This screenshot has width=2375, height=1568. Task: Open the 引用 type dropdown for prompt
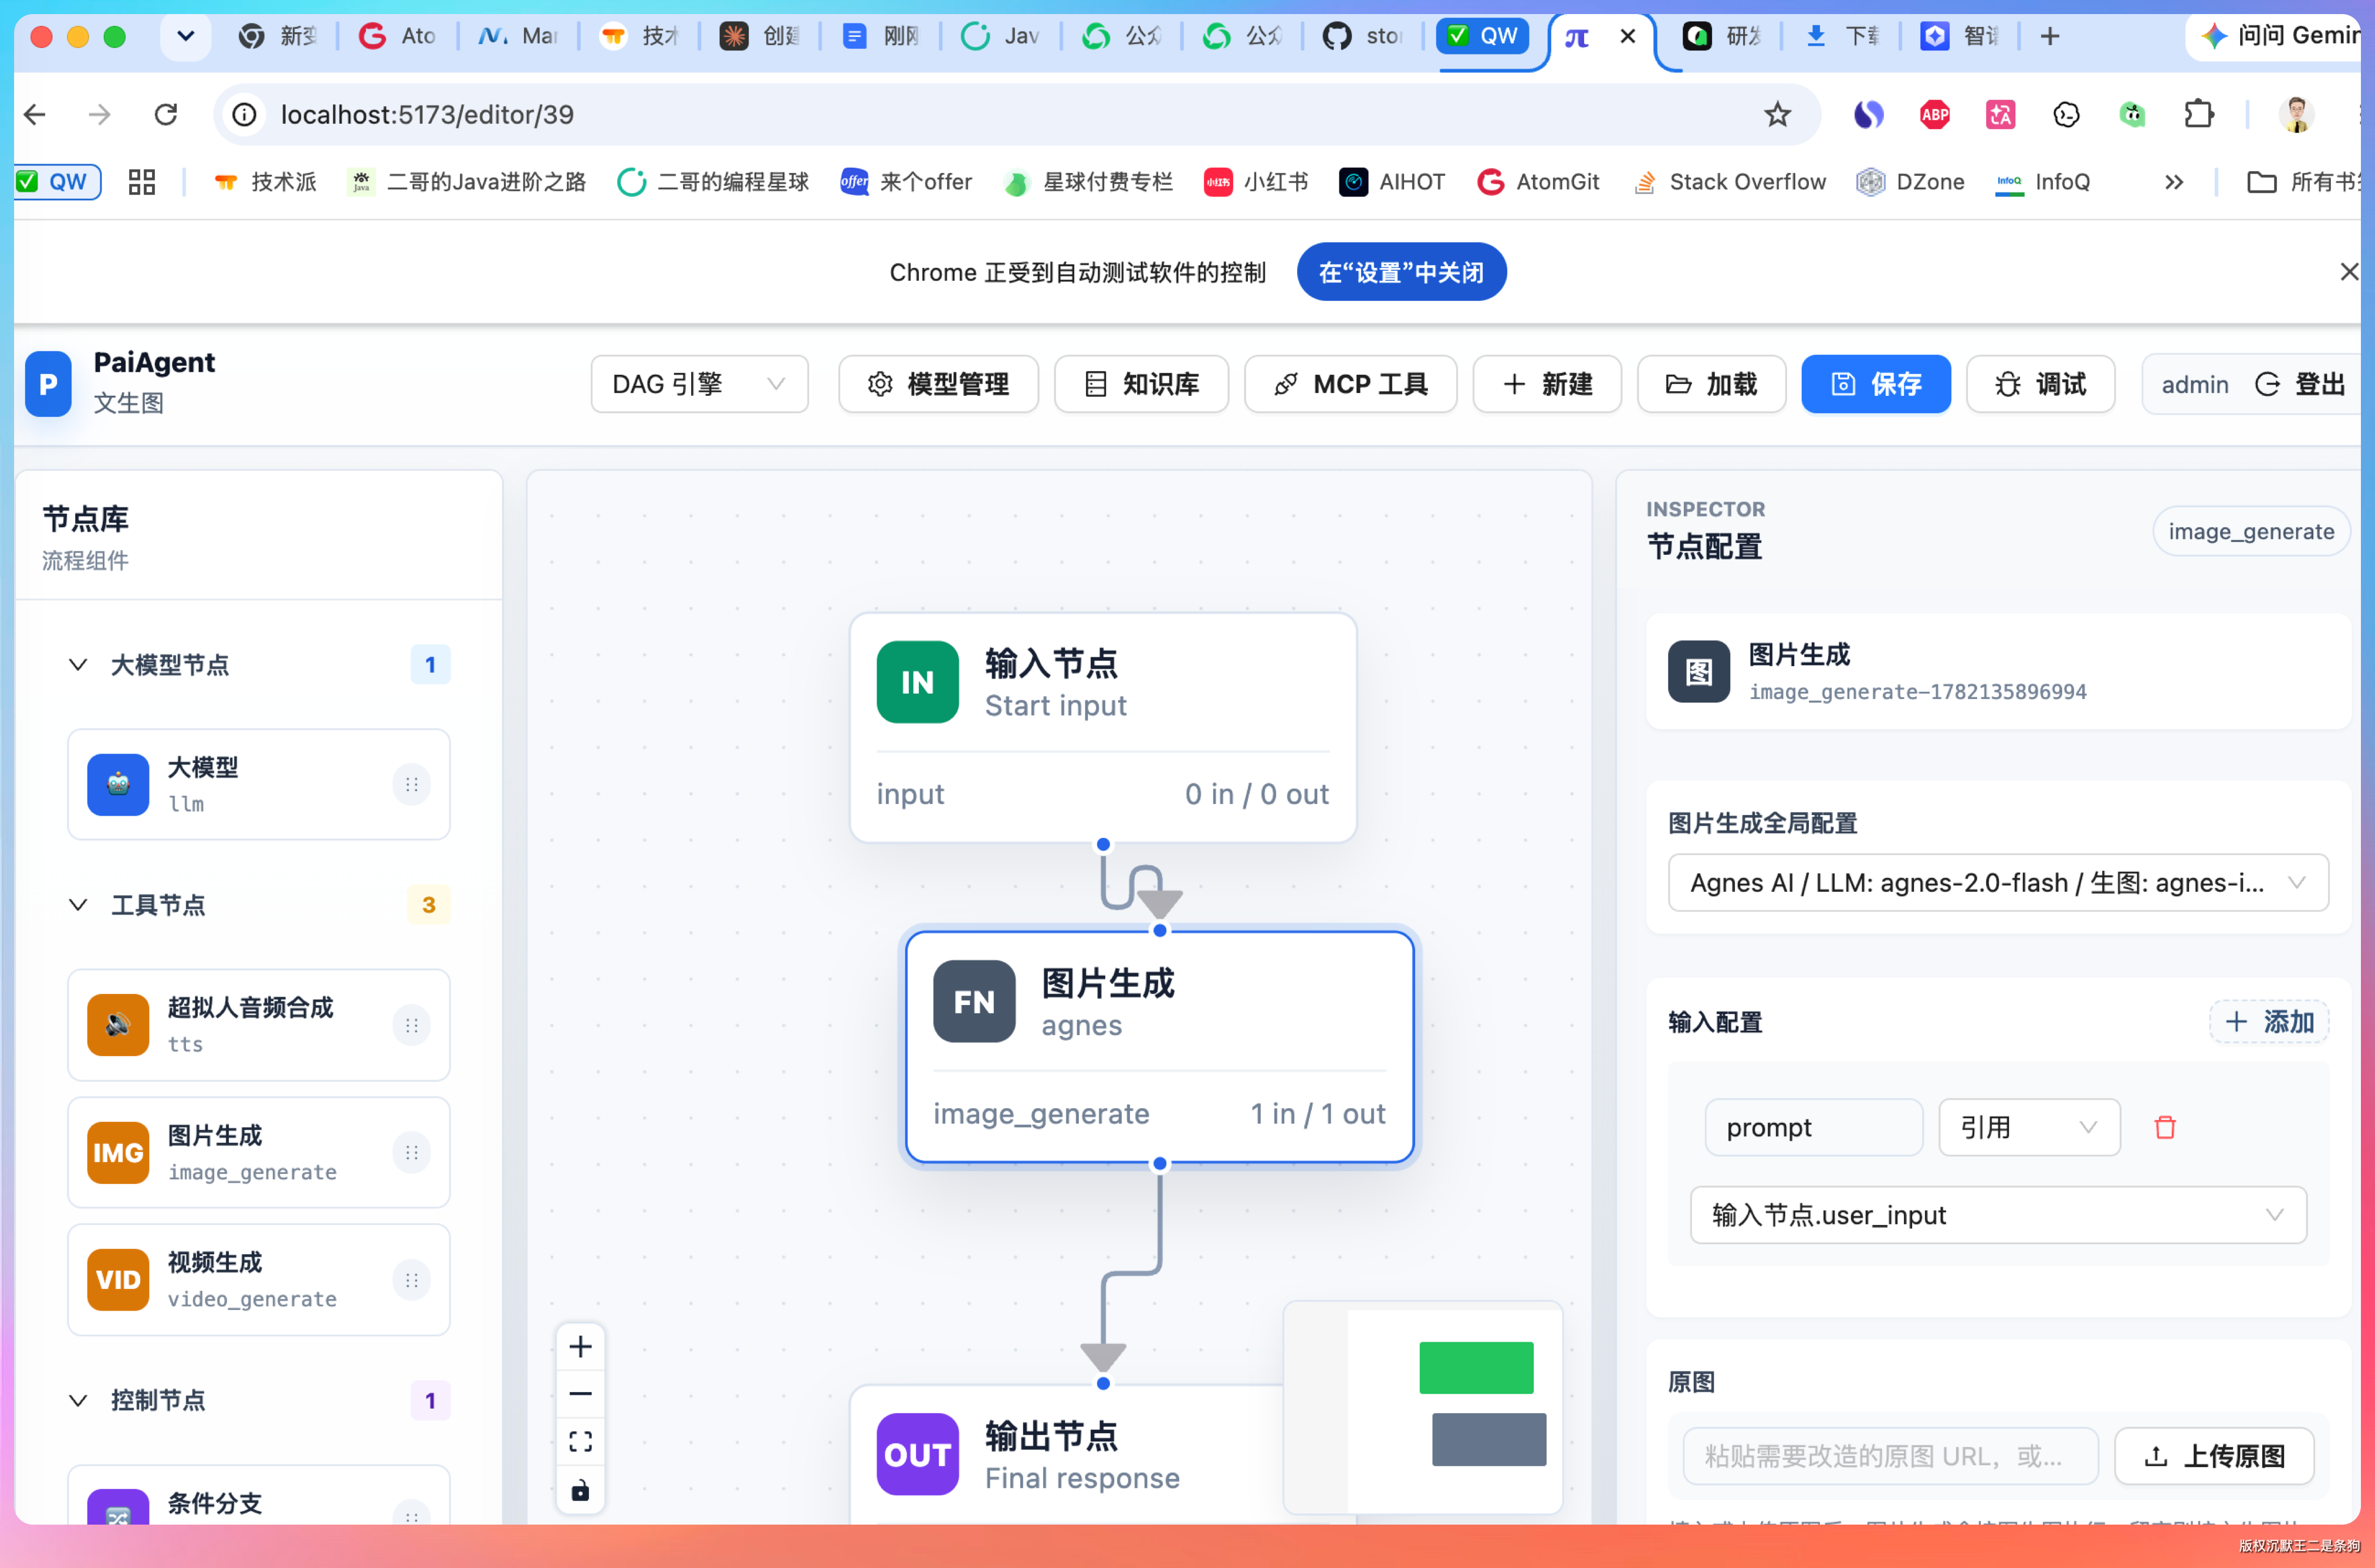(x=2029, y=1128)
